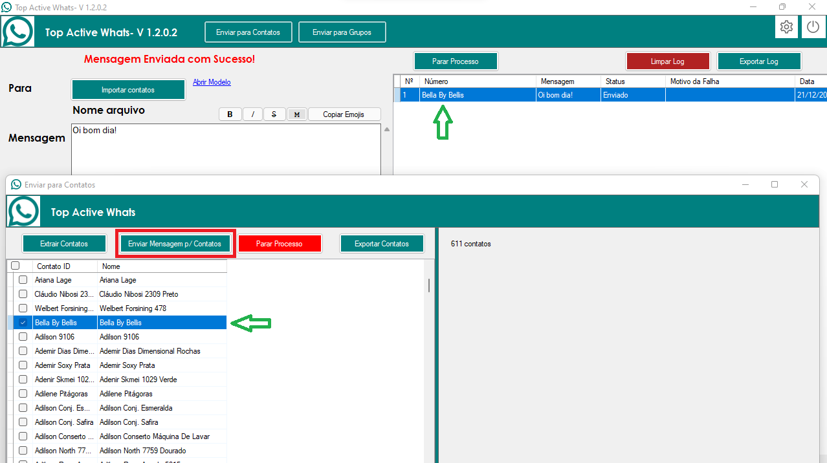Check the box for Adilson Conj. Esmeralda
Viewport: 827px width, 463px height.
23,408
